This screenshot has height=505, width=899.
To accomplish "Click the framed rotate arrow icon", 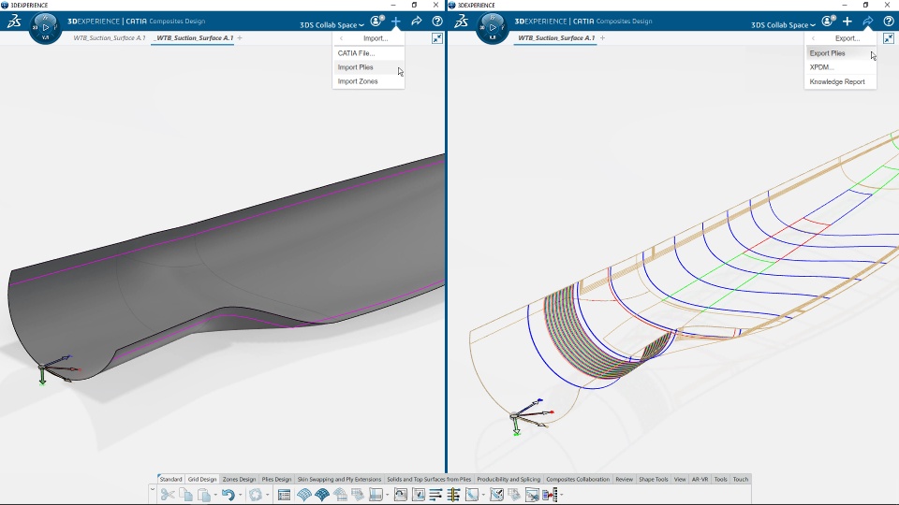I will (401, 494).
